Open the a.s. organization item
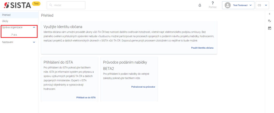The image size is (274, 113). pyautogui.click(x=14, y=35)
